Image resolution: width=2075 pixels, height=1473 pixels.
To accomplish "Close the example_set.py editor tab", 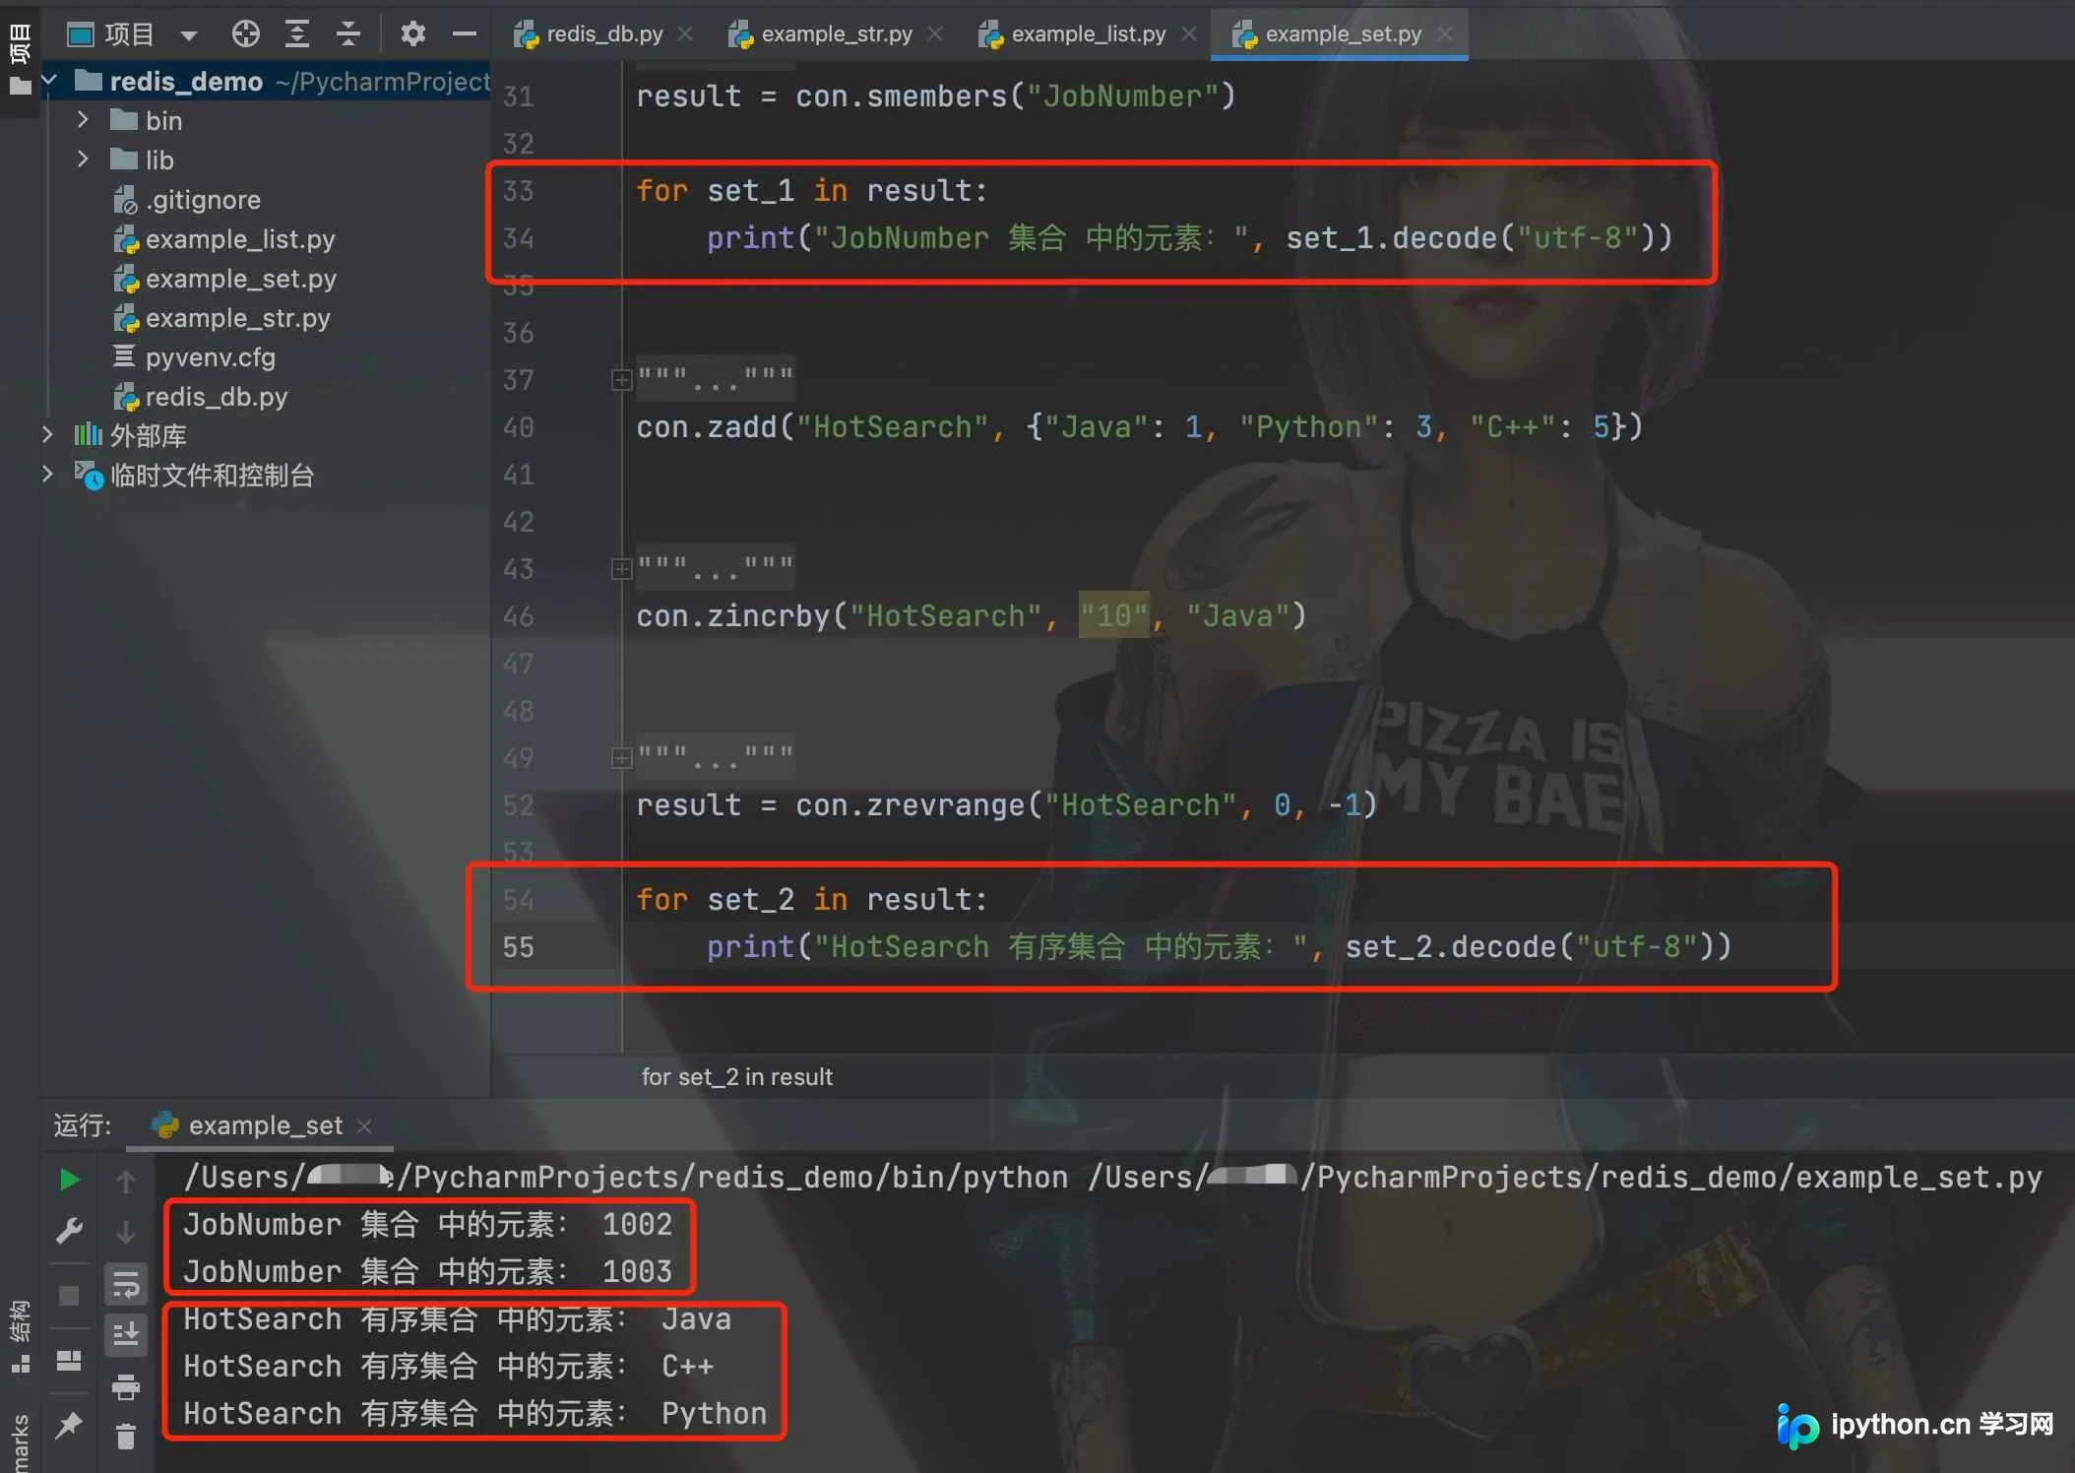I will (1444, 34).
